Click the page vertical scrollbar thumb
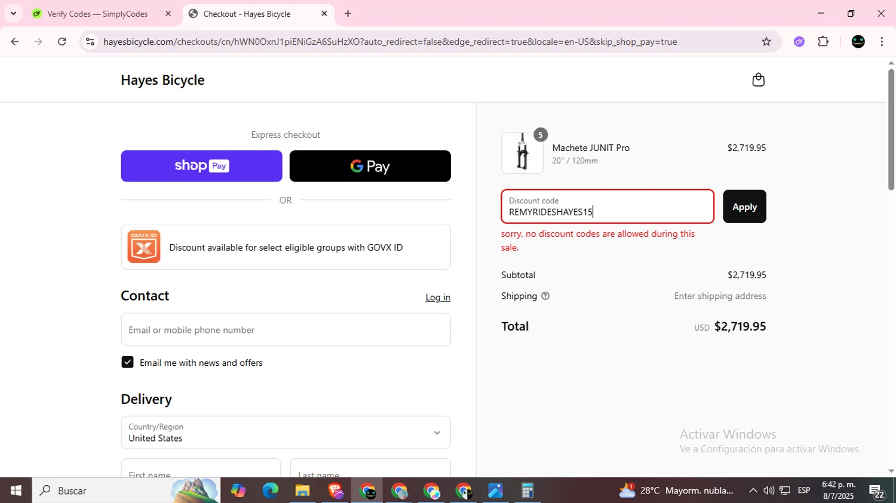 tap(891, 129)
